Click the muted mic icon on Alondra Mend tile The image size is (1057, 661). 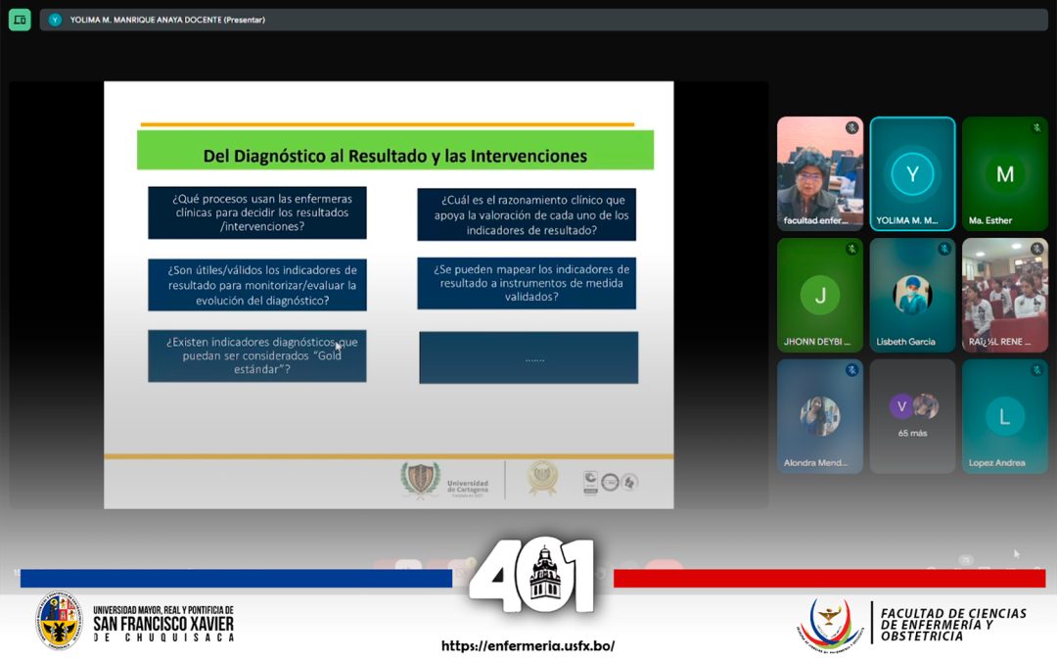[x=851, y=370]
